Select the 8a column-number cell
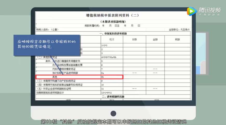Image resolution: width=226 pixels, height=125 pixels. pos(112,73)
